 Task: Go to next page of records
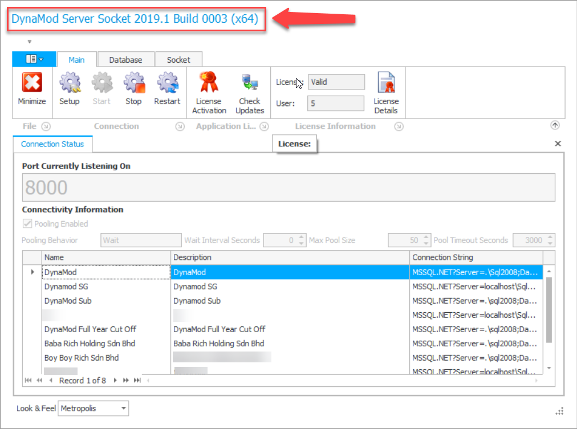coord(126,380)
